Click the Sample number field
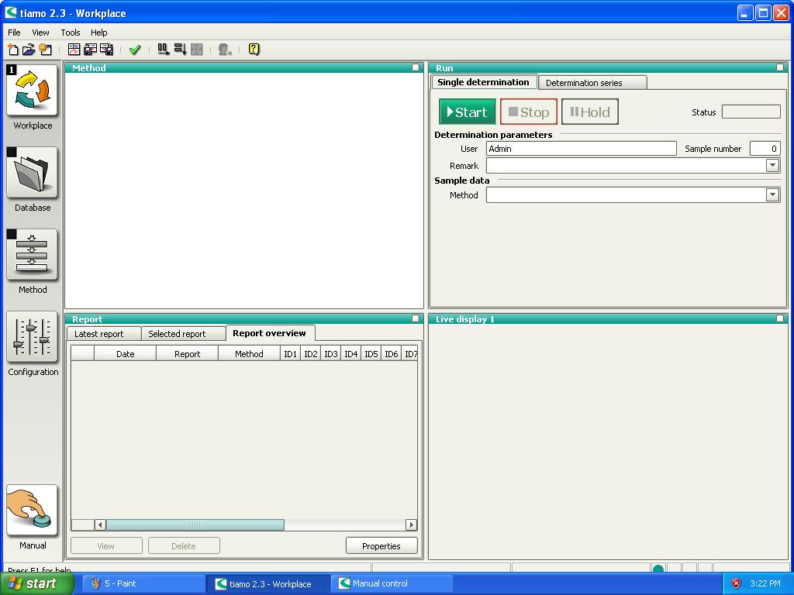The image size is (794, 595). pos(765,148)
